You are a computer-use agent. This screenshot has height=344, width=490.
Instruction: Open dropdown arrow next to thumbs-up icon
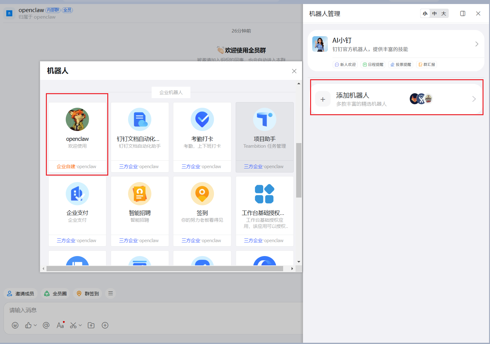(35, 325)
